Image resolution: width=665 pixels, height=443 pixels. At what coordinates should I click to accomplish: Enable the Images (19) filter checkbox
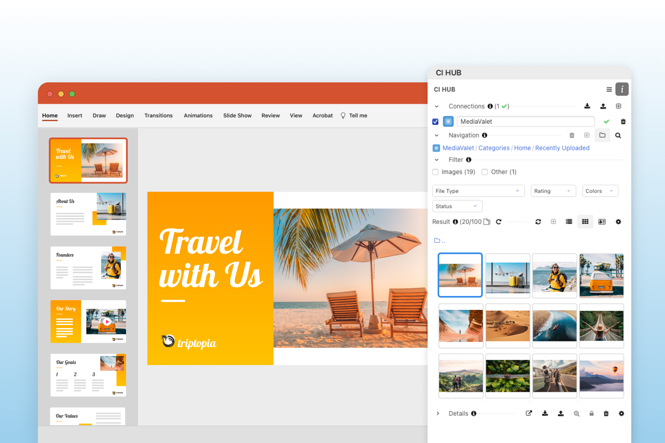click(435, 172)
